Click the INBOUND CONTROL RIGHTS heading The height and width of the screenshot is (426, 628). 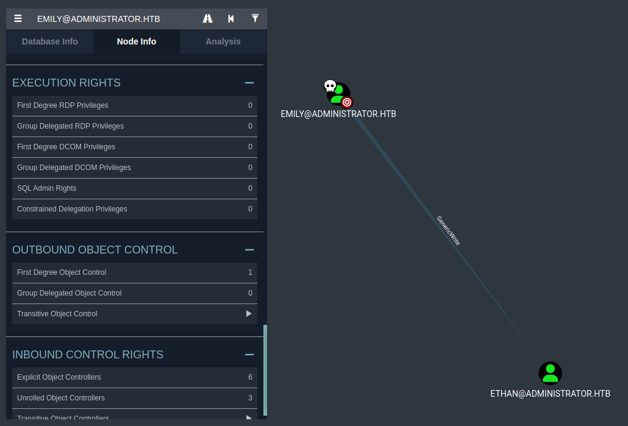click(x=88, y=355)
